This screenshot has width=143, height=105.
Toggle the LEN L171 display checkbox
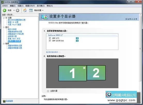pyautogui.click(x=50, y=38)
